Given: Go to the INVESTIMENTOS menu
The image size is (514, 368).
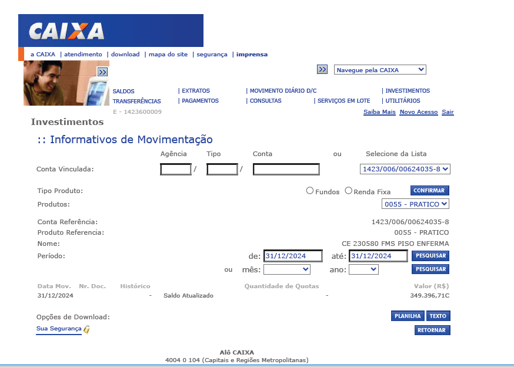Looking at the screenshot, I should [408, 91].
